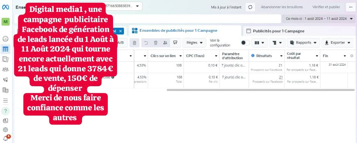357x143 pixels.
Task: Open the Coût par résultat column menu arrow
Action: (x=317, y=56)
